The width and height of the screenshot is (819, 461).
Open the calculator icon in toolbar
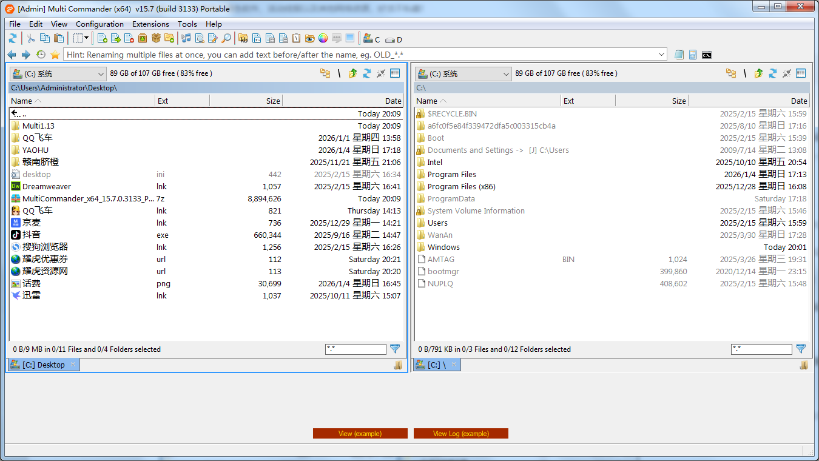693,55
